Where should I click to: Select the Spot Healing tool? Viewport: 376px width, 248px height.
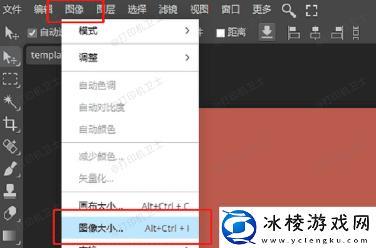(11, 147)
